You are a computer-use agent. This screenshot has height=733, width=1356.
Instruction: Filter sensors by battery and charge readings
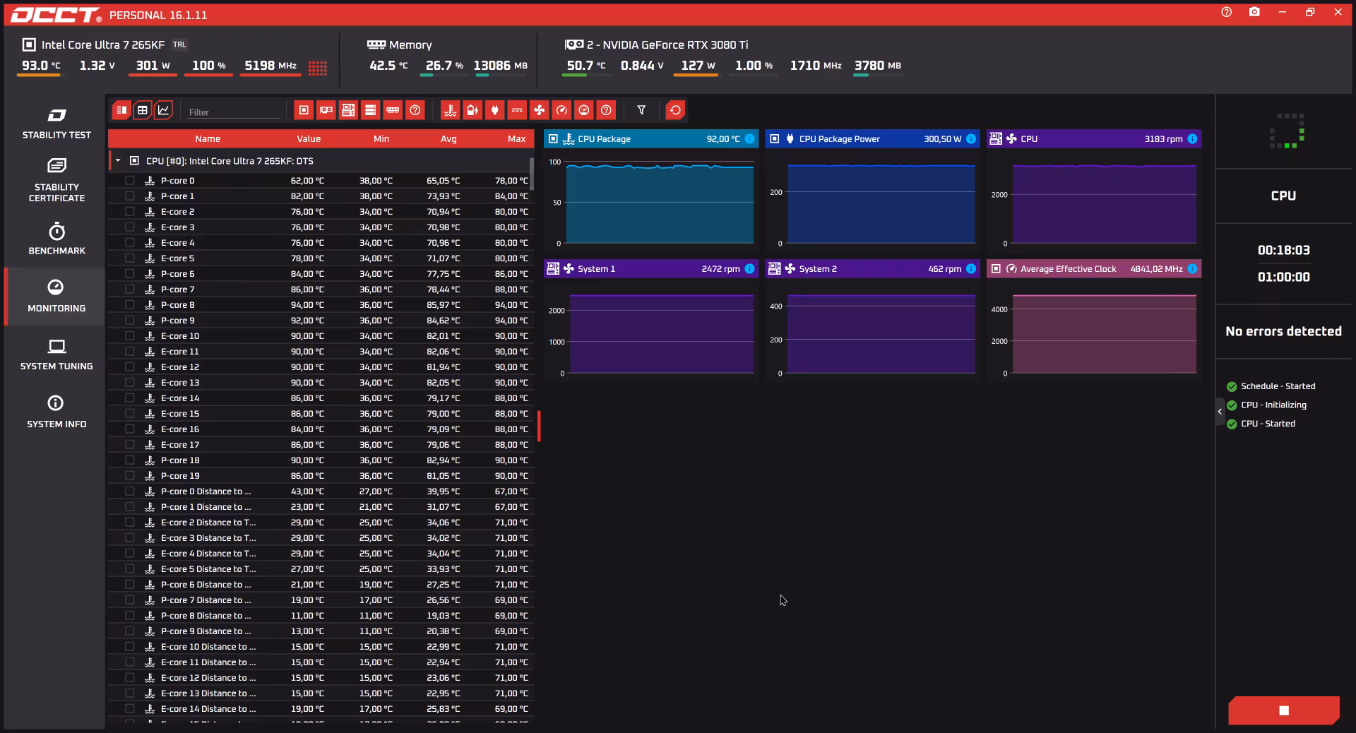(x=472, y=110)
